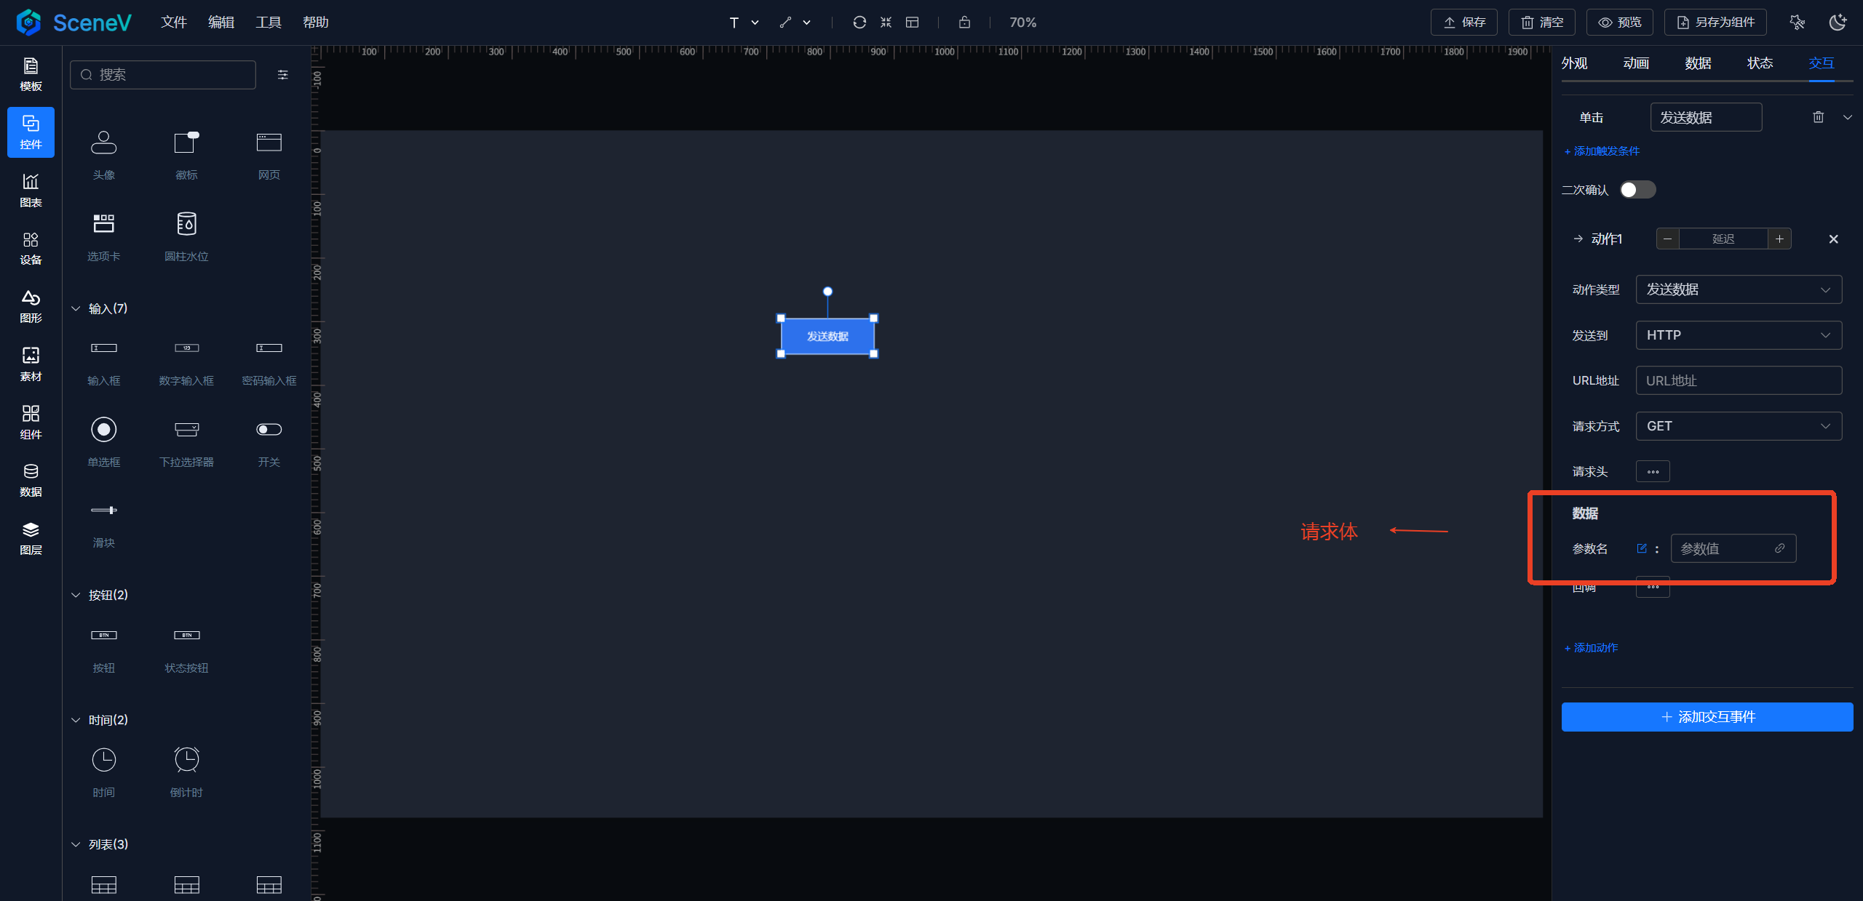Open the 图层 layers sidebar panel
The image size is (1863, 901).
(x=31, y=537)
